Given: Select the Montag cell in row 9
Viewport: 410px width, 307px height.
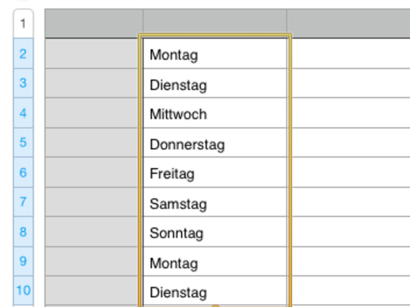Looking at the screenshot, I should (x=215, y=262).
